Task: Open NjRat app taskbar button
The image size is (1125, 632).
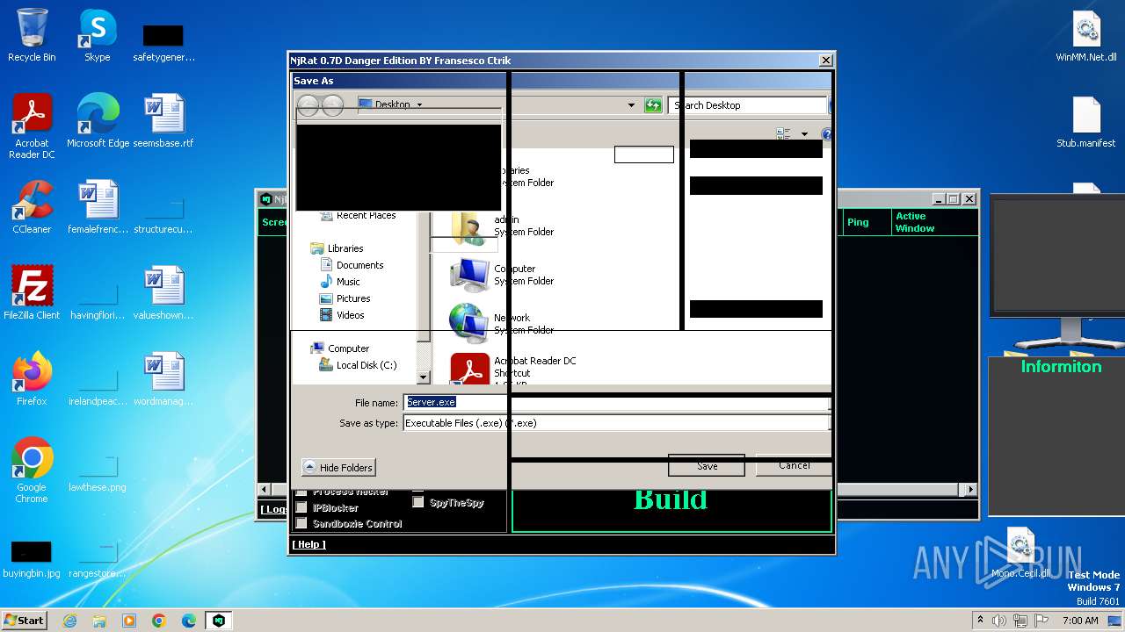Action: [219, 621]
